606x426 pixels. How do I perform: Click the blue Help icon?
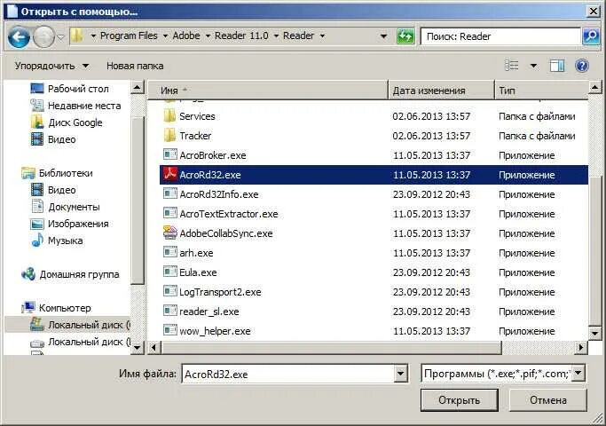[x=582, y=66]
